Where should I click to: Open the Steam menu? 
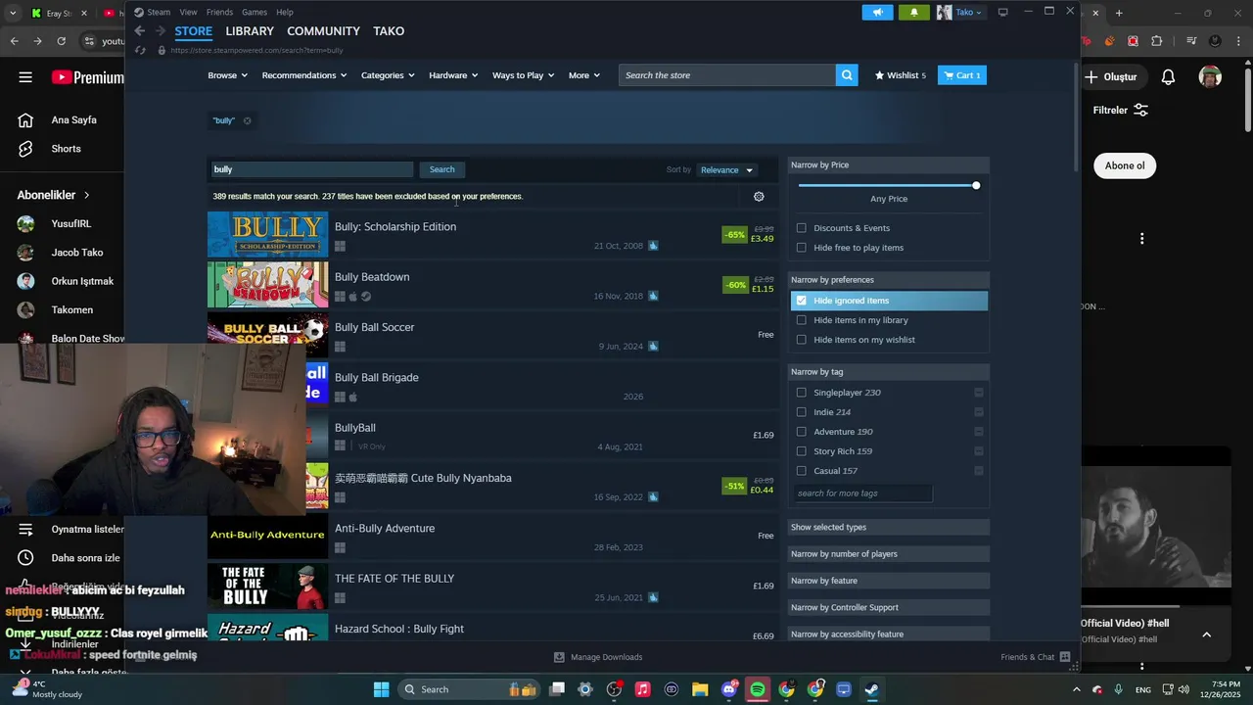159,12
